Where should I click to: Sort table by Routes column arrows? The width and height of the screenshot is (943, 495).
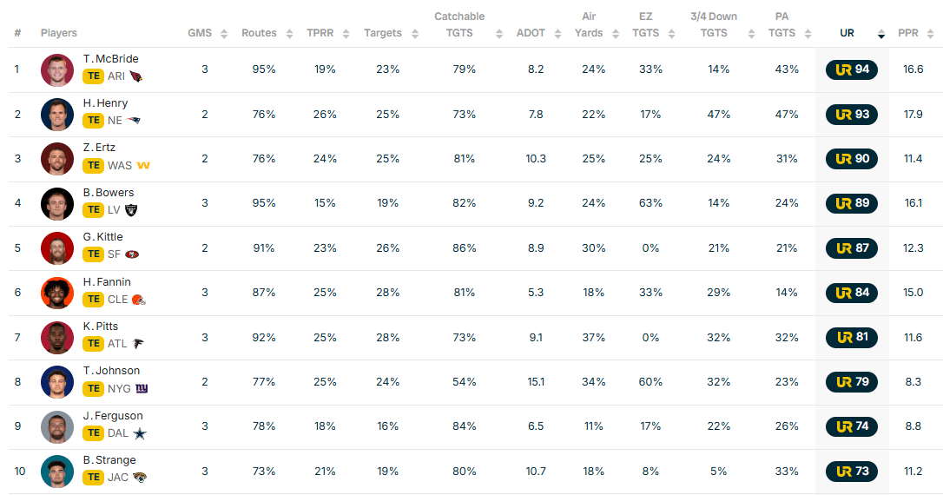coord(287,34)
